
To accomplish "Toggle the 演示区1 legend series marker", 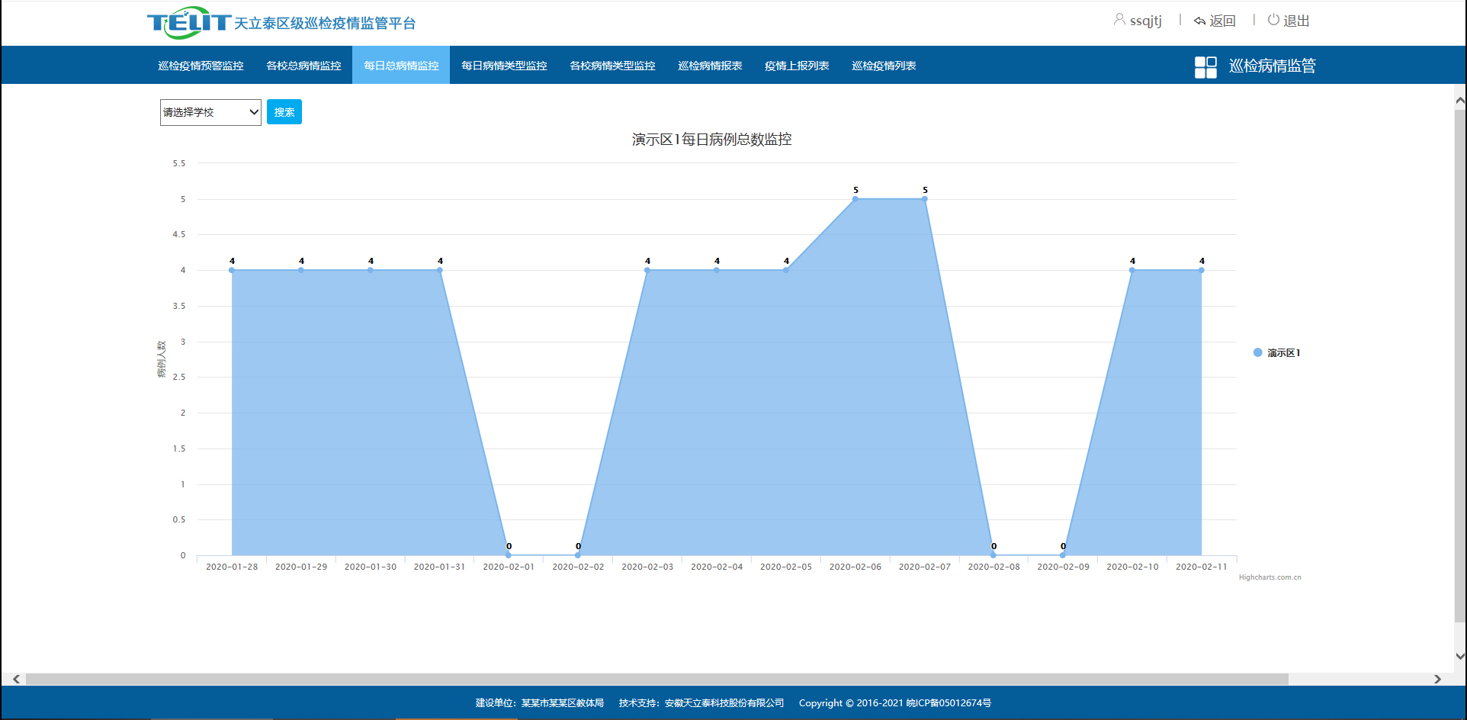I will click(1257, 352).
